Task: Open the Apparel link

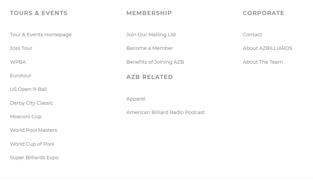Action: pos(136,99)
